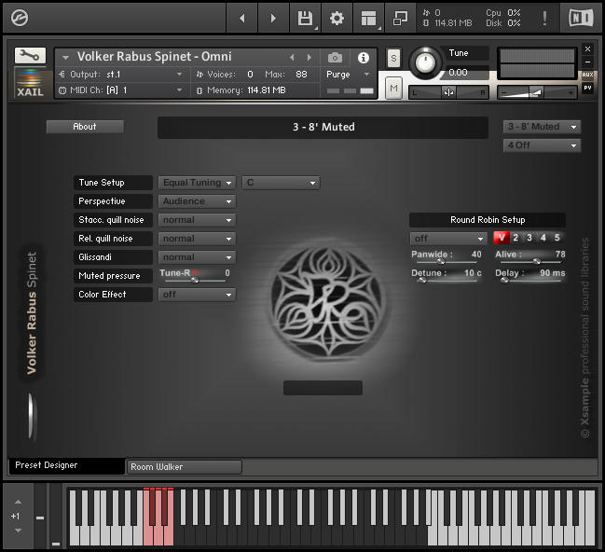The height and width of the screenshot is (552, 605).
Task: Expand the Purge menu
Action: (349, 74)
